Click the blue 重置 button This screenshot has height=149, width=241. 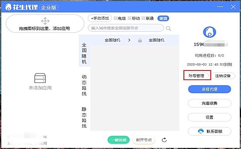(x=163, y=18)
